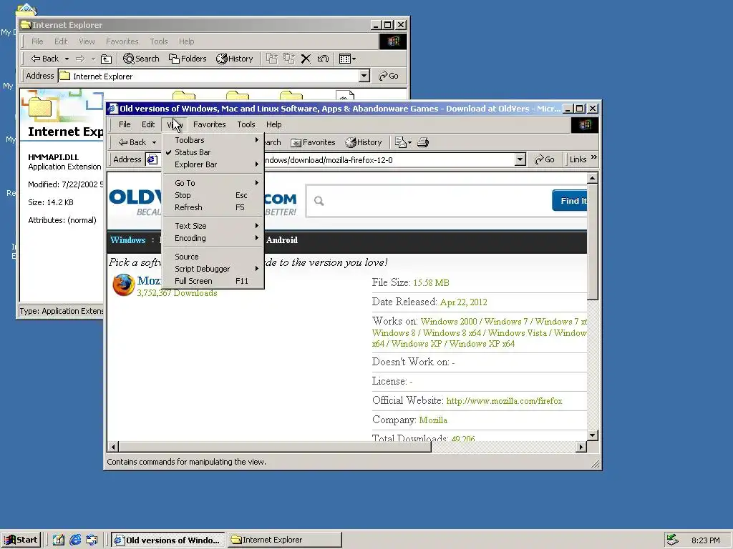
Task: Click the horizontal scrollbar thumb
Action: coord(274,447)
